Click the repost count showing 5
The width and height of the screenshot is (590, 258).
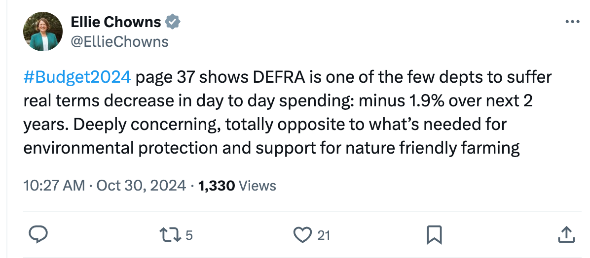tap(189, 235)
